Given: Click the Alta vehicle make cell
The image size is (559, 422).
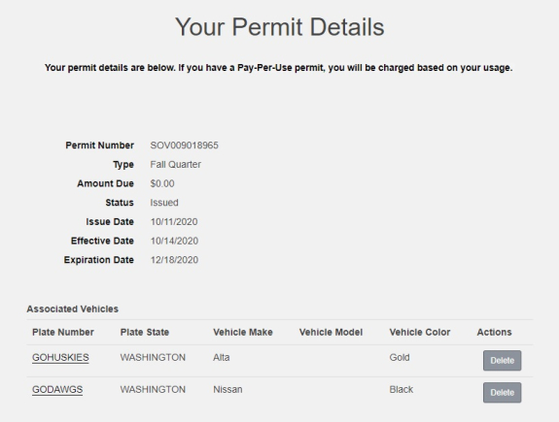Looking at the screenshot, I should (x=221, y=357).
